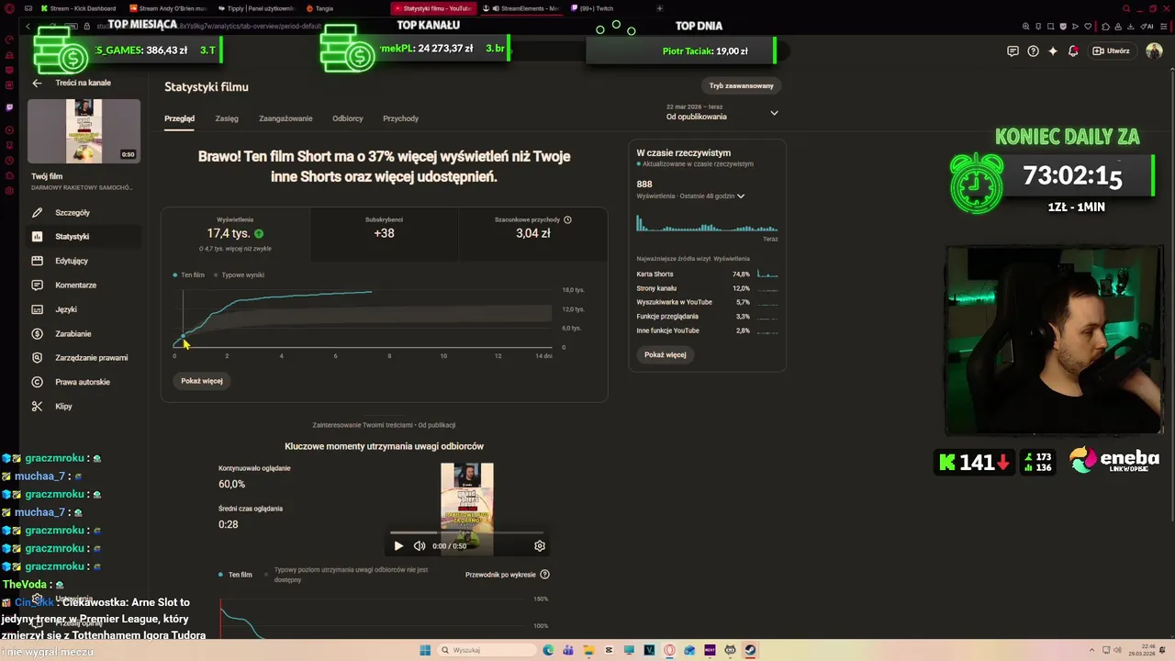The image size is (1175, 661).
Task: Go back using Treści na kanale arrow
Action: (37, 83)
